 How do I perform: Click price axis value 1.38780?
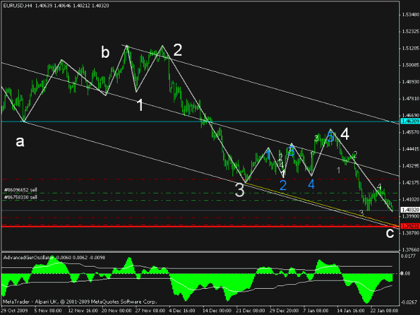click(411, 233)
